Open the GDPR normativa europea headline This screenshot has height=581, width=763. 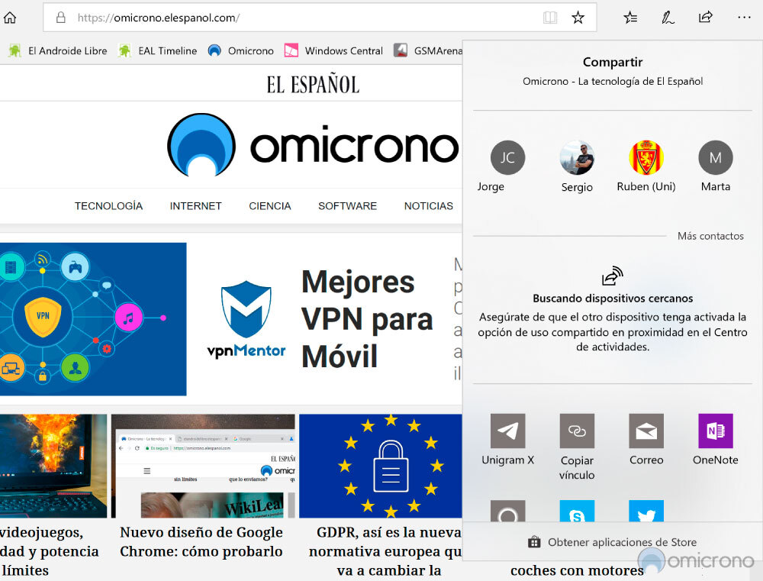(x=385, y=550)
